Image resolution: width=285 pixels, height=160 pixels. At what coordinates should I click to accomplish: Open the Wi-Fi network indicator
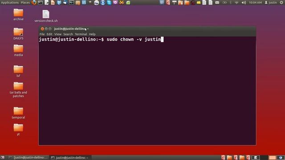236,3
